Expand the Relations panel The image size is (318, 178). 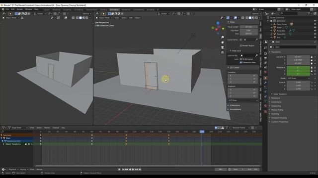coord(275,98)
